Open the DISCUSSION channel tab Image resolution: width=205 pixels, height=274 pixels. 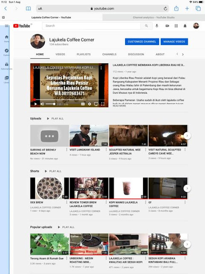click(x=136, y=54)
